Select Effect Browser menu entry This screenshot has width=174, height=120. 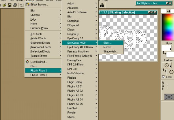coord(43,5)
